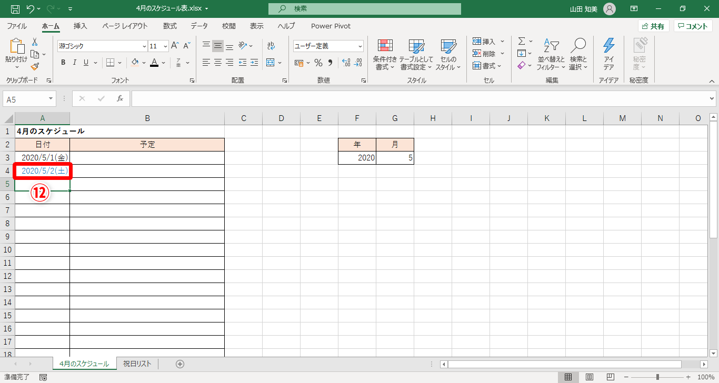This screenshot has width=719, height=383.
Task: Click the macro record icon in status bar
Action: click(43, 377)
